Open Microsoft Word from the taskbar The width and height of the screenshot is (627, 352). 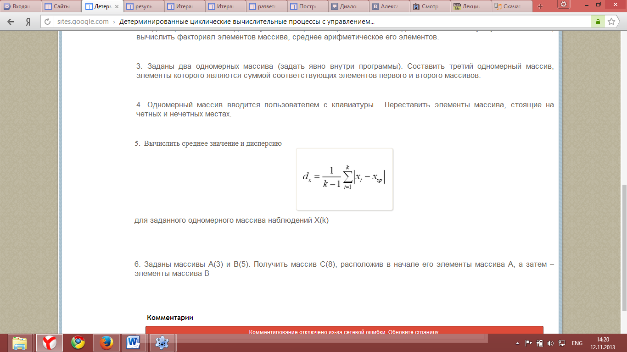coord(134,342)
